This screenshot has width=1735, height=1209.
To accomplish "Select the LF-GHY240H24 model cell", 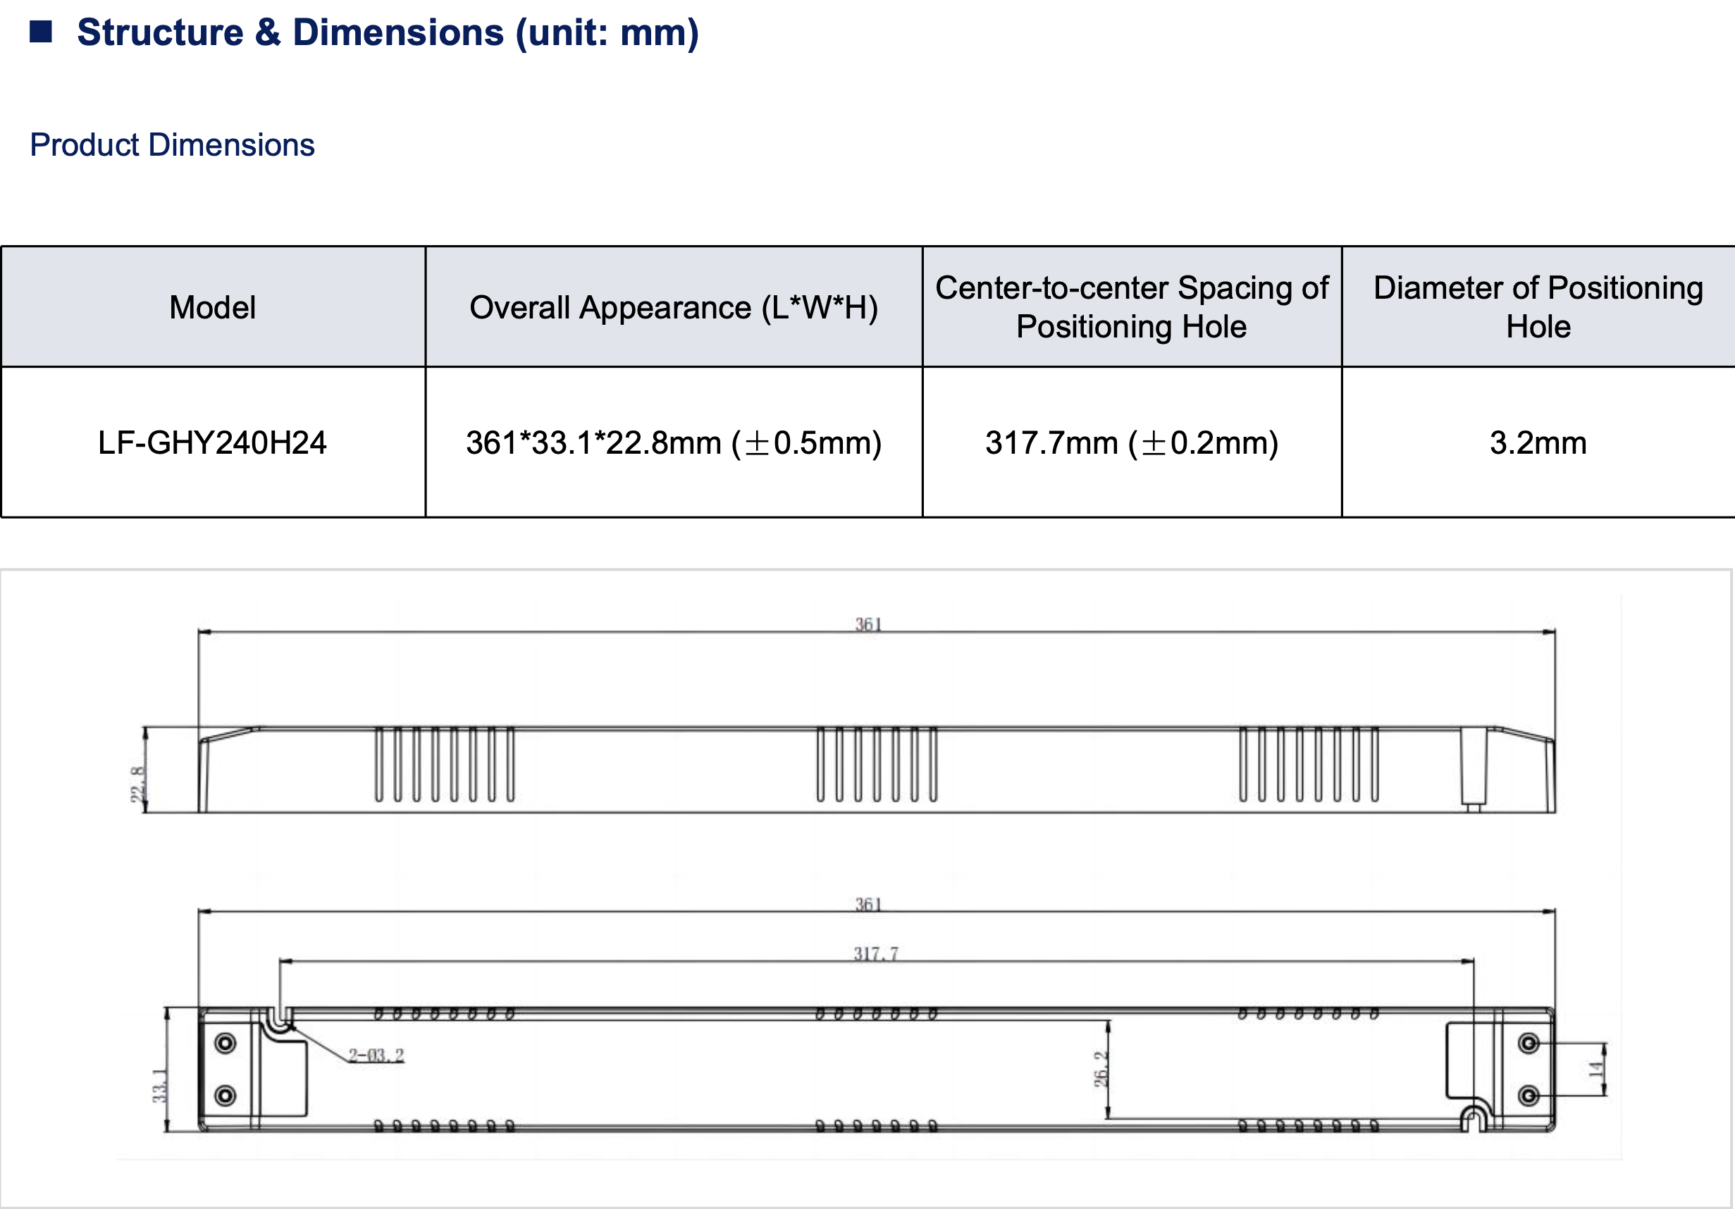I will point(212,442).
